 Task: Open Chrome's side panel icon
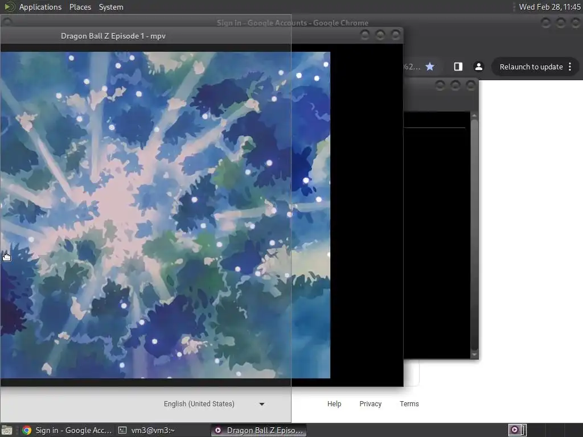click(x=458, y=67)
